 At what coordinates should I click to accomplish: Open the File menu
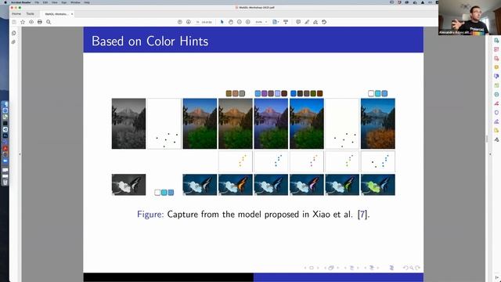pos(37,2)
